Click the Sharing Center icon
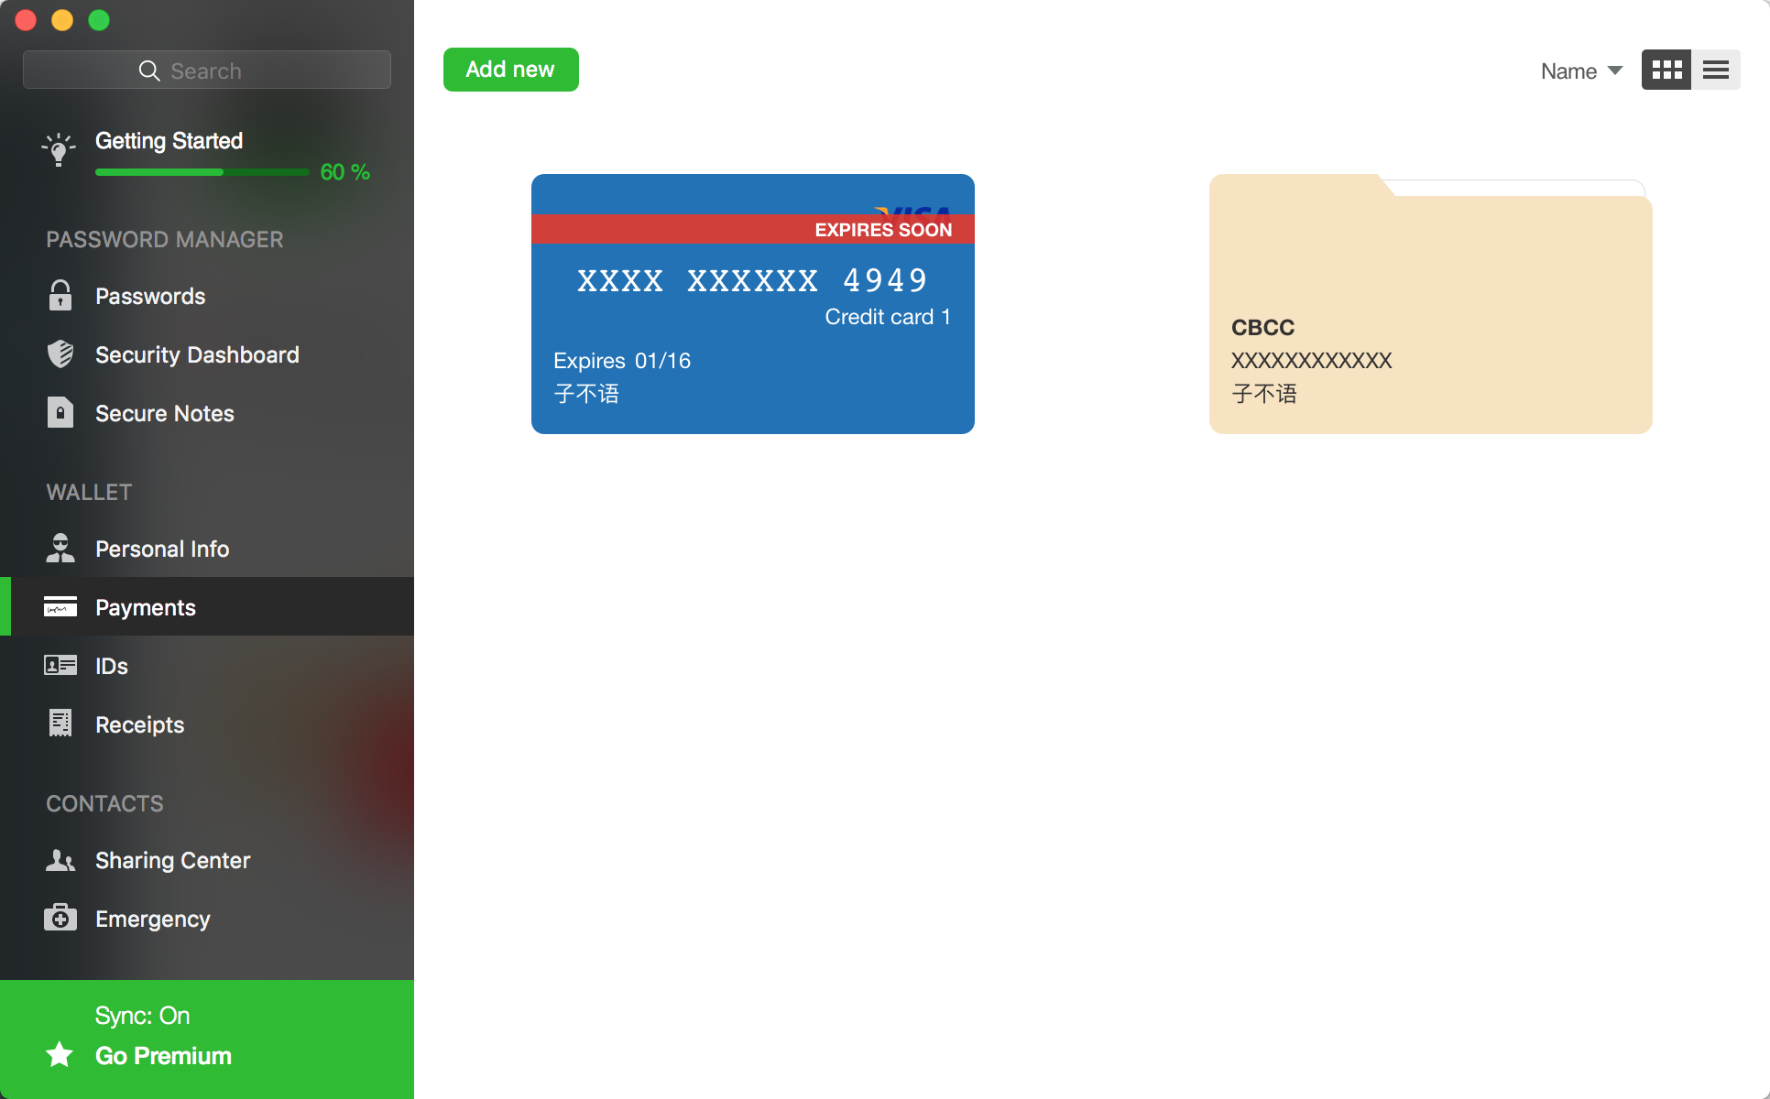Viewport: 1770px width, 1099px height. (x=59, y=860)
